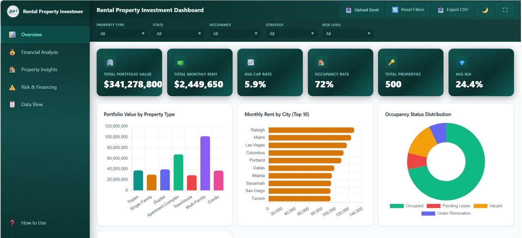522x238 pixels.
Task: Open the Property Insights section
Action: 39,69
